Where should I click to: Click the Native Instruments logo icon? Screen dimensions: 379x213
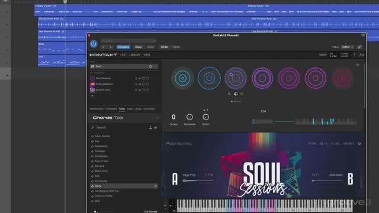pos(362,55)
